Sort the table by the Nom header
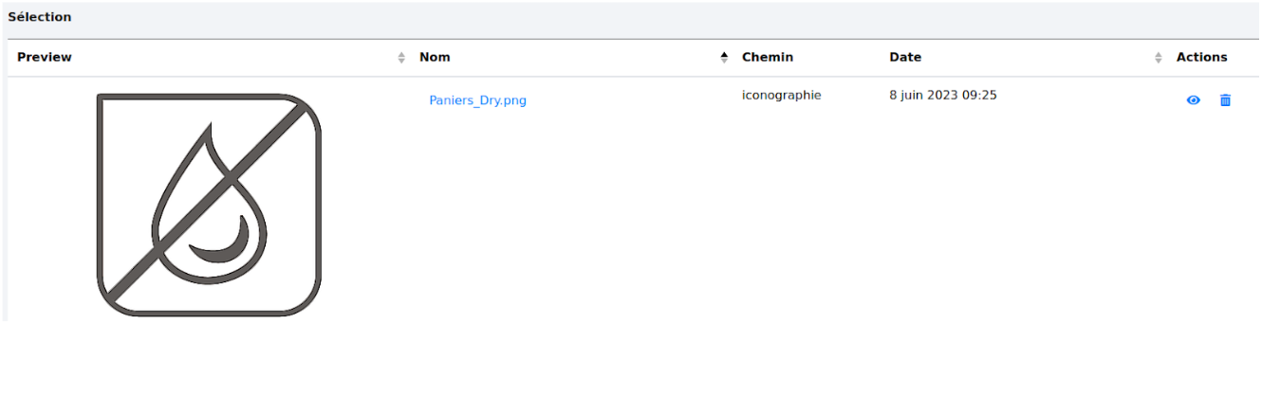Viewport: 1262px width, 413px height. (435, 57)
